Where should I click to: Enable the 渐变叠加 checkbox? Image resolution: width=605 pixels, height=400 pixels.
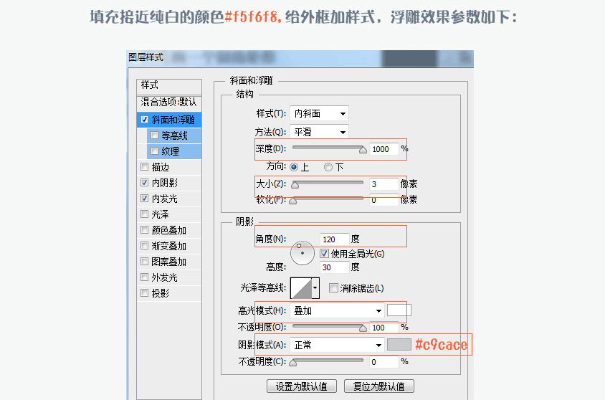144,246
